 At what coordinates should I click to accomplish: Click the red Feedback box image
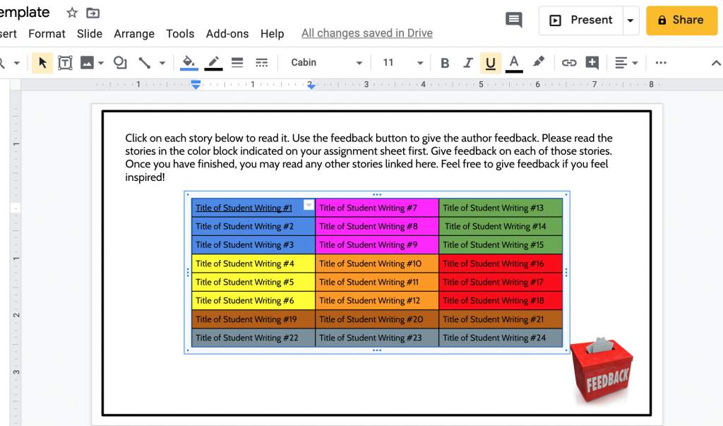tap(602, 369)
